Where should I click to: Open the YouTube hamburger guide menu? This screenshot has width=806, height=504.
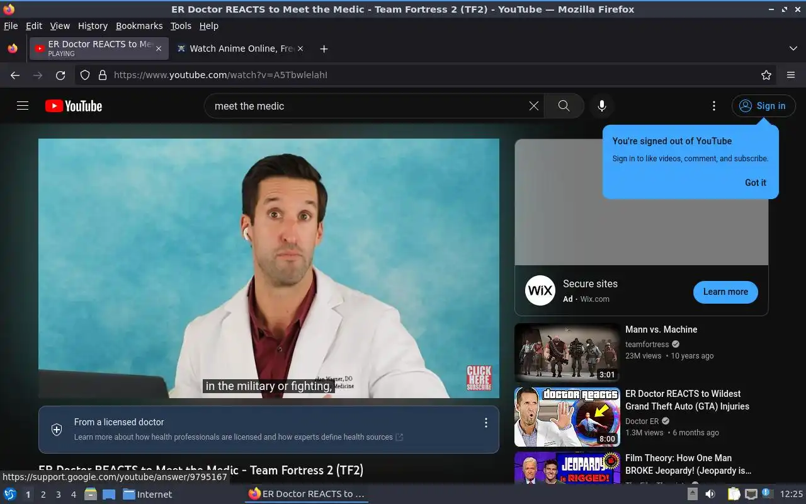tap(23, 106)
